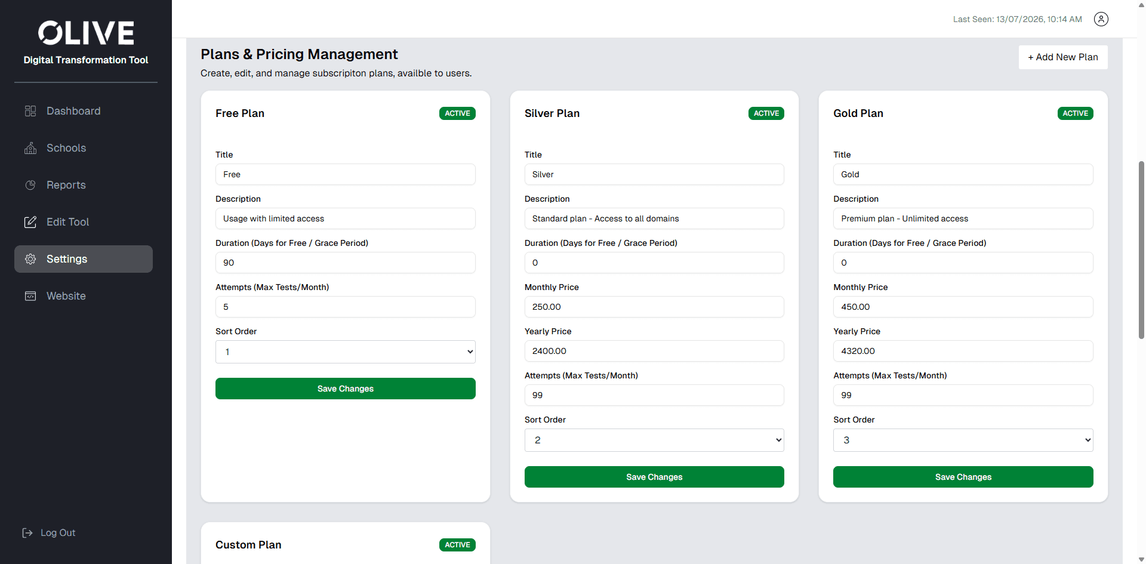Click the Free Plan Duration field showing 90
The height and width of the screenshot is (564, 1146).
tap(346, 263)
